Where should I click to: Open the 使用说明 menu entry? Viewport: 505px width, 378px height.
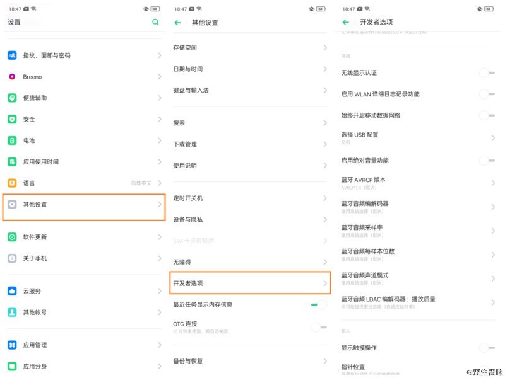tap(250, 166)
